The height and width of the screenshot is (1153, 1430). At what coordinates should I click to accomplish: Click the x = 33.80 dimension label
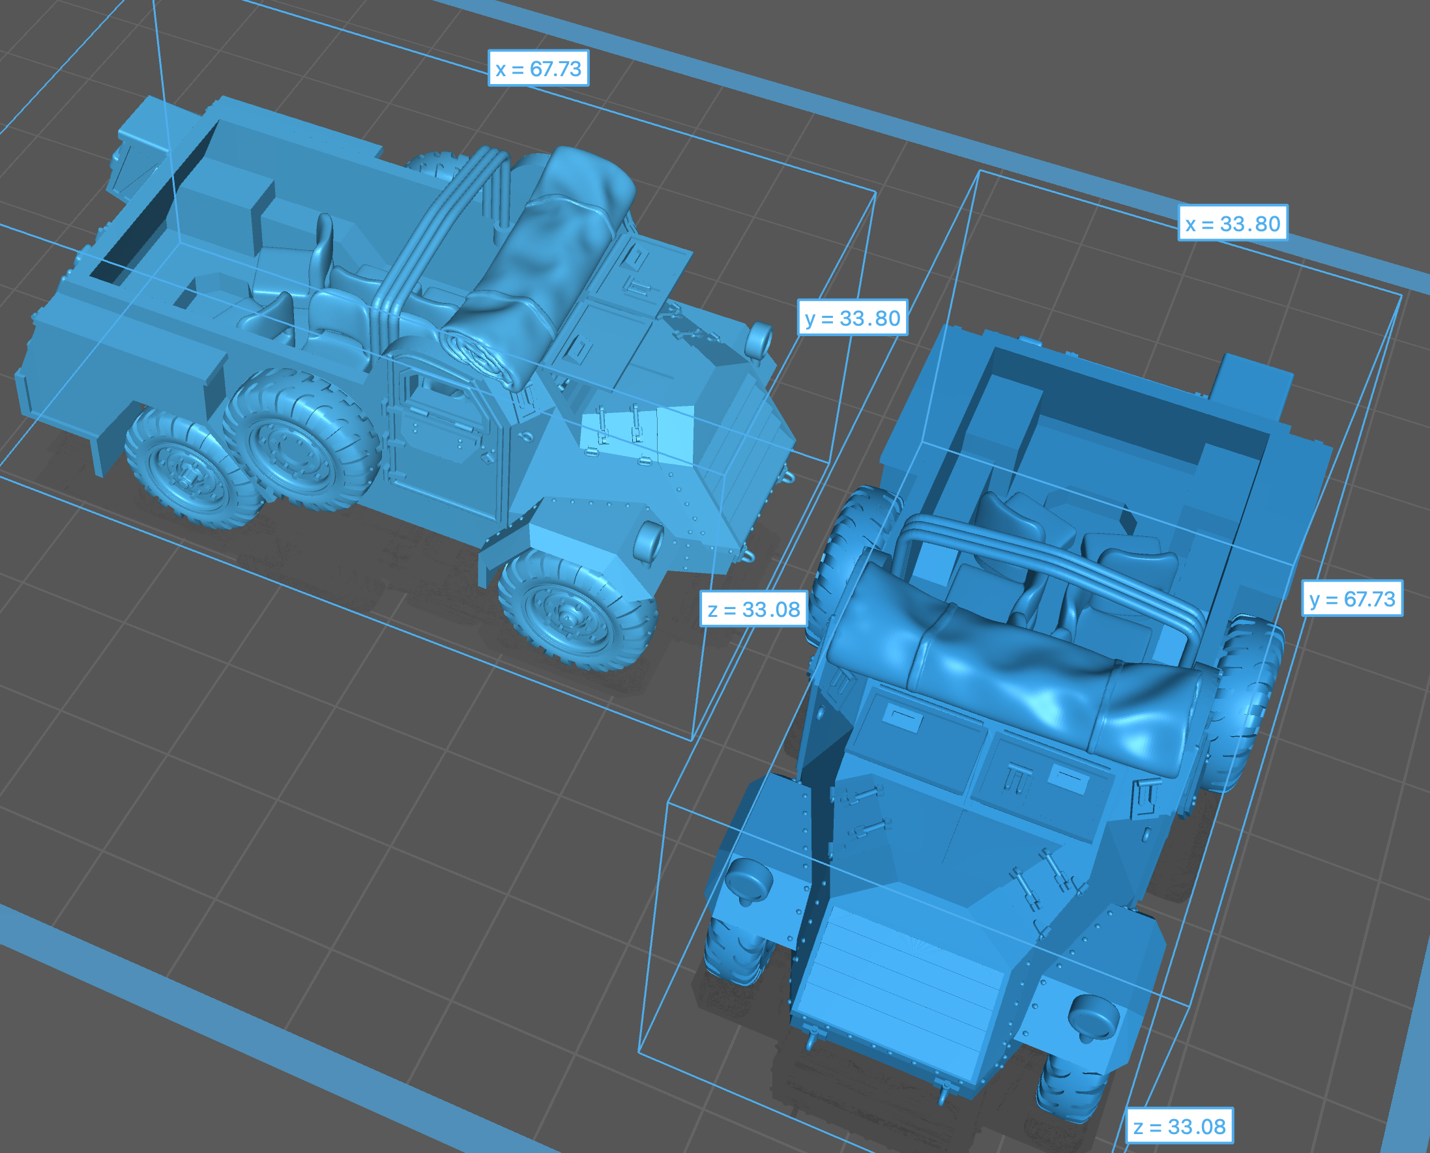coord(1233,224)
